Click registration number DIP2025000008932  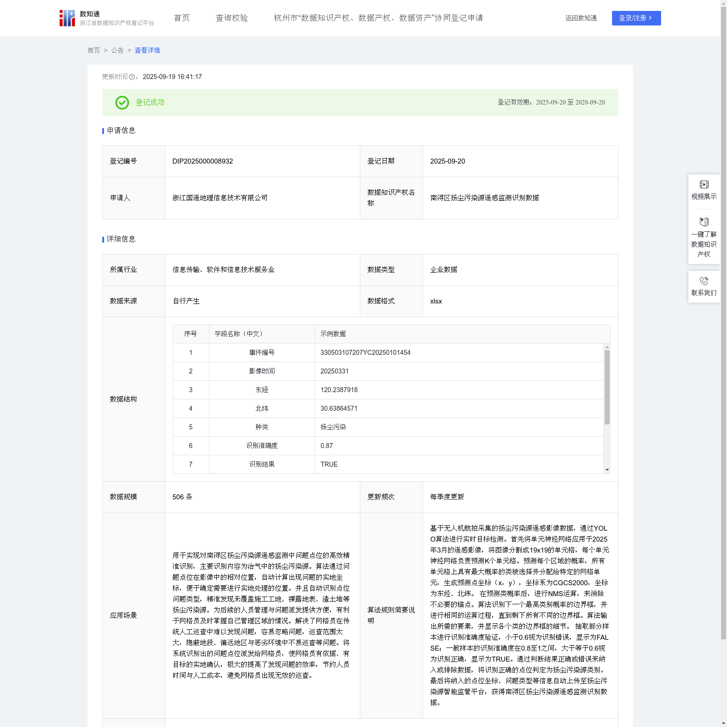pos(203,161)
